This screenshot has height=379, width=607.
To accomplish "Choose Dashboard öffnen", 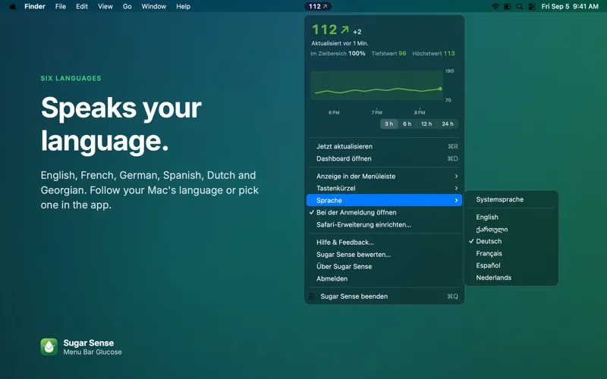I will pos(384,158).
